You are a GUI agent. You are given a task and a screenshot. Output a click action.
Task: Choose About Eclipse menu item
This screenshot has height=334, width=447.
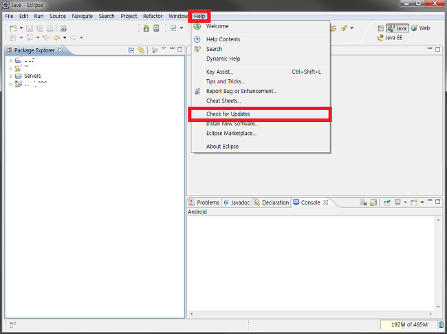pyautogui.click(x=261, y=147)
